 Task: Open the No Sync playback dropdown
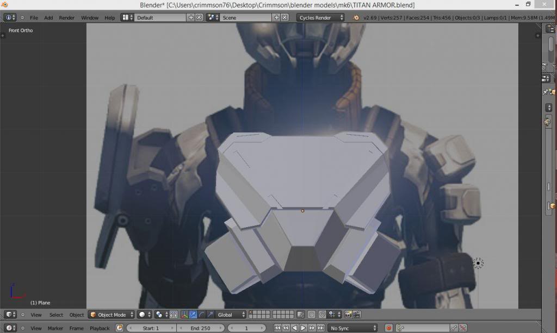click(x=352, y=328)
